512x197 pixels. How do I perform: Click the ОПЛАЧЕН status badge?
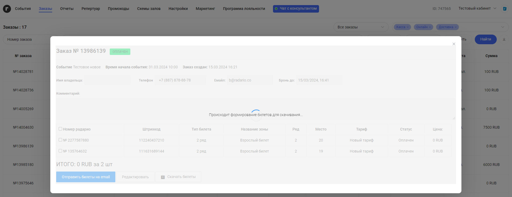[x=120, y=51]
